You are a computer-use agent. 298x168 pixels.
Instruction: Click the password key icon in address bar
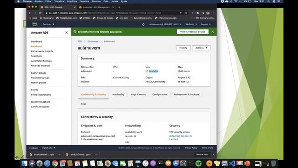pos(181,13)
